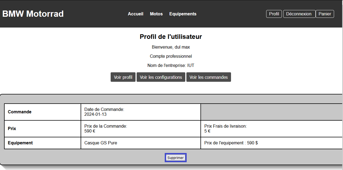This screenshot has width=343, height=170.
Task: Click the 'Profil de l'utilisateur' heading
Action: pos(171,37)
